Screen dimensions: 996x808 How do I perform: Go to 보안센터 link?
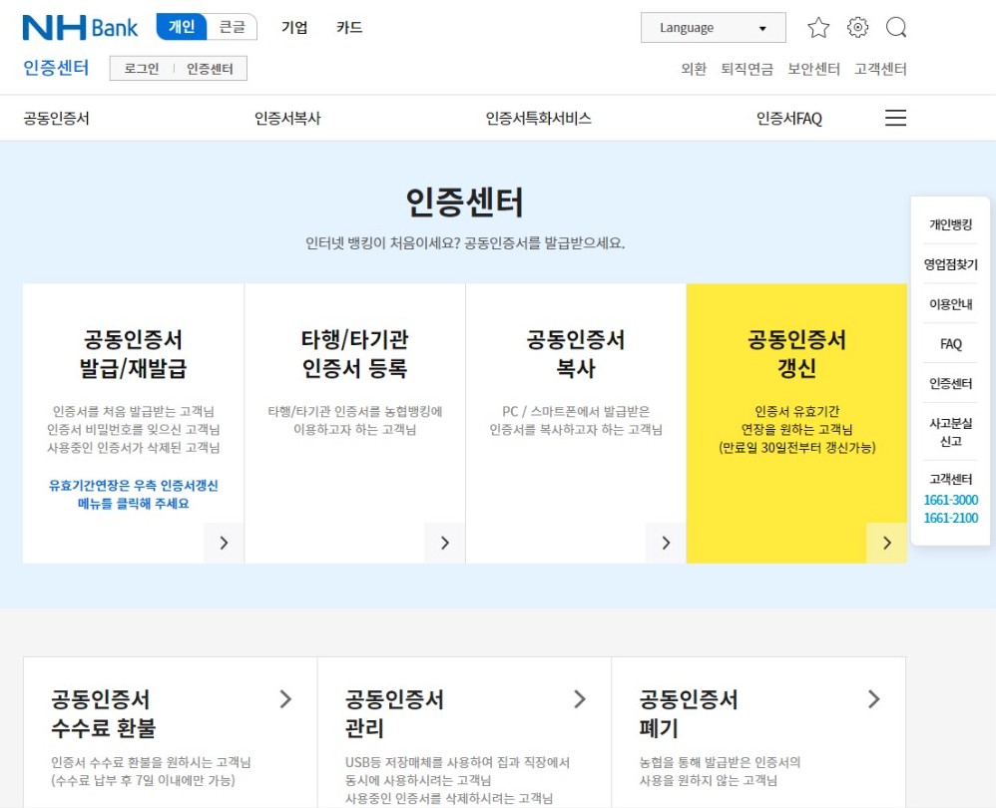(813, 69)
